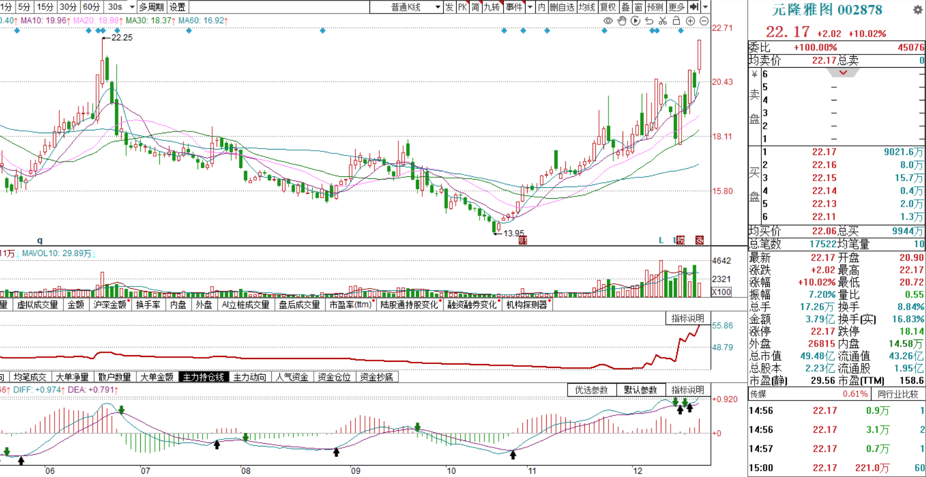This screenshot has height=477, width=926.
Task: Click the PK compare button
Action: (463, 7)
